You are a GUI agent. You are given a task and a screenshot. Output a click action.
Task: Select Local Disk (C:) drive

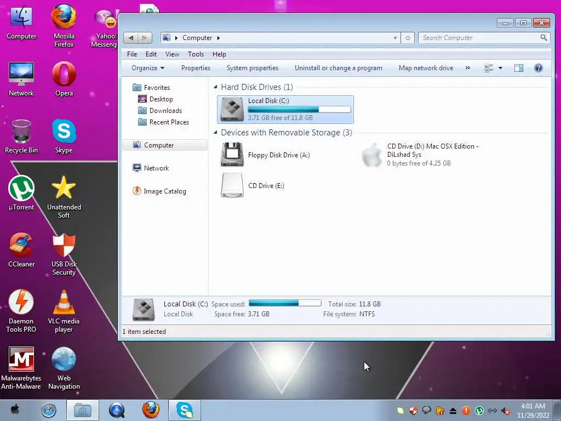coord(285,110)
